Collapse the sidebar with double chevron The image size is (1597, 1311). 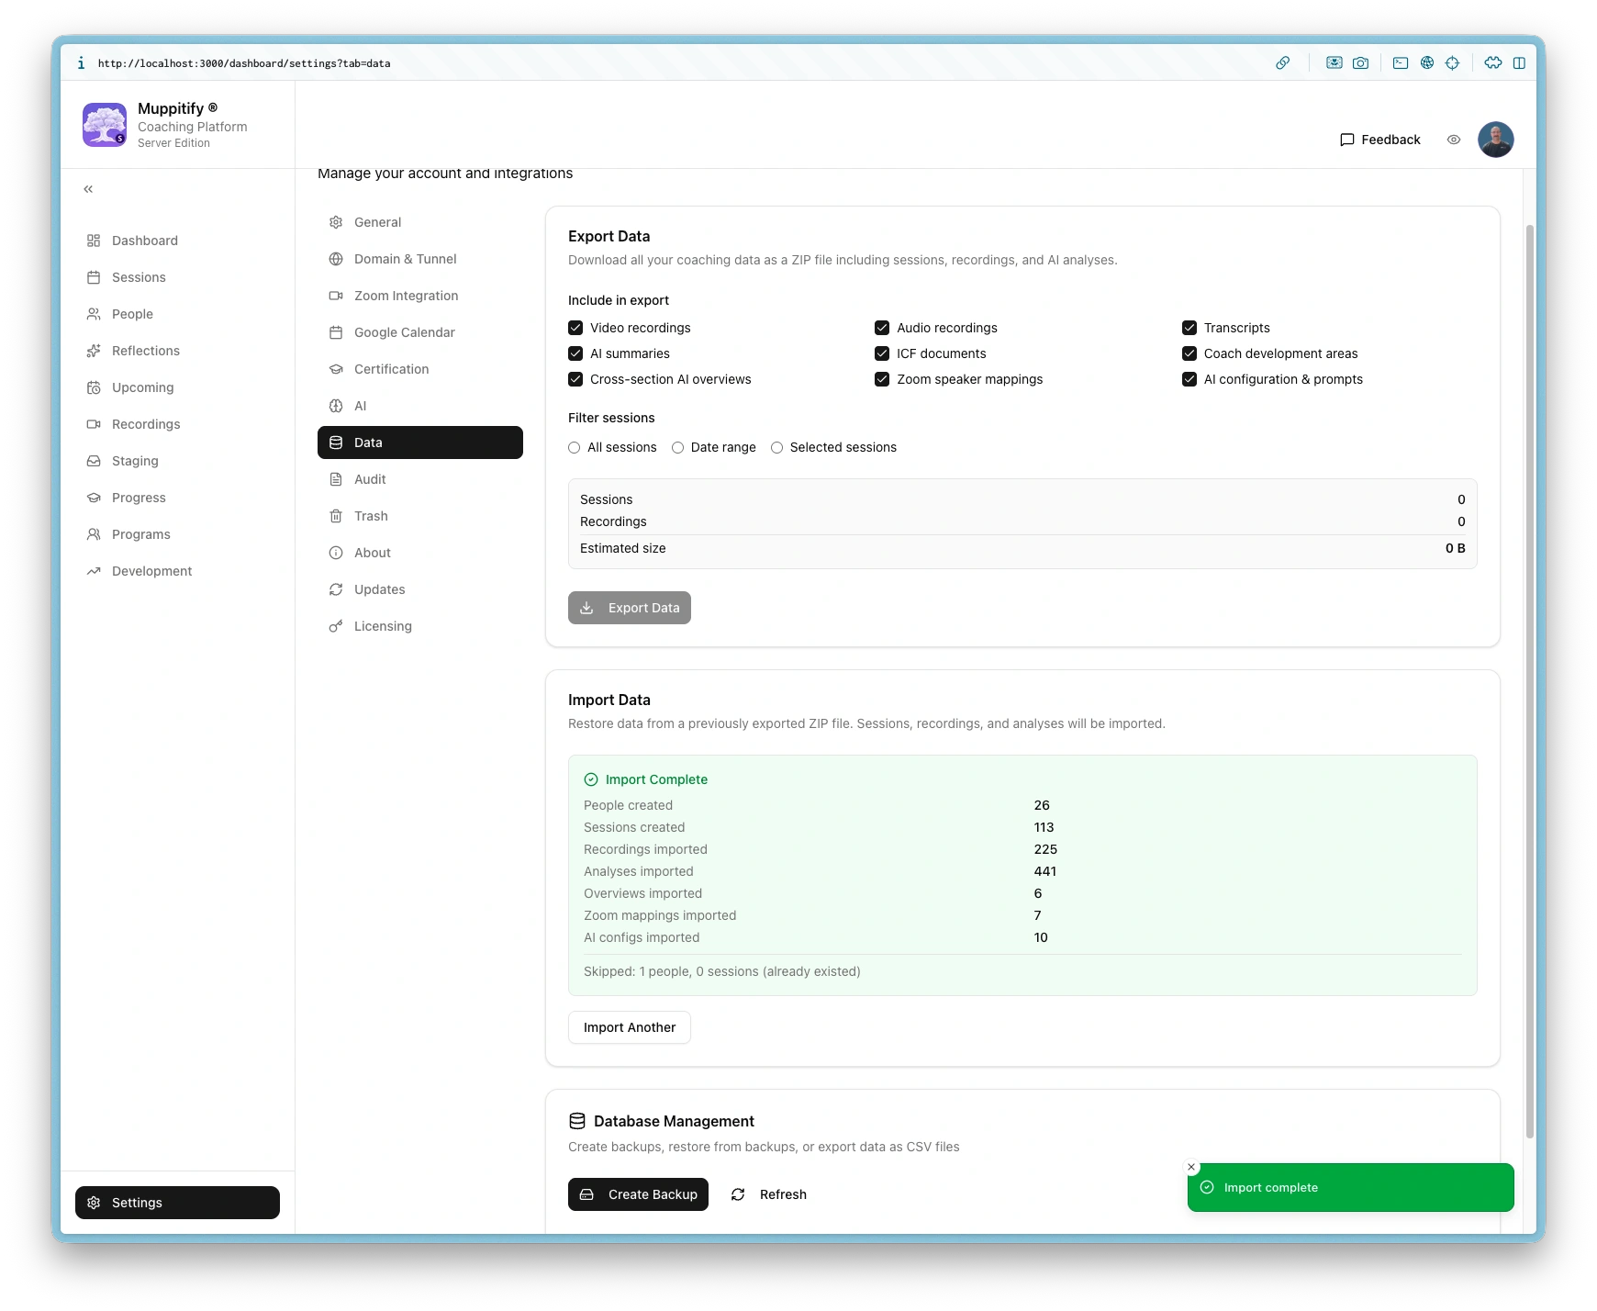88,189
